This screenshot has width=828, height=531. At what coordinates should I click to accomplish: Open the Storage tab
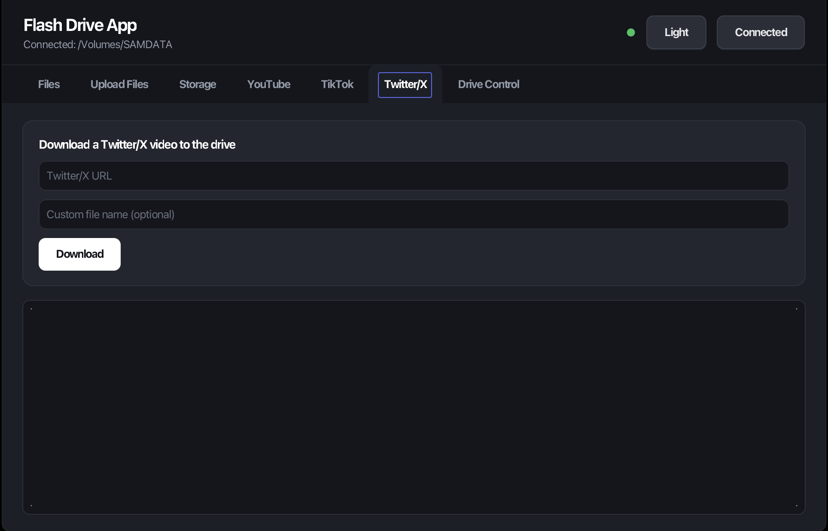click(198, 85)
